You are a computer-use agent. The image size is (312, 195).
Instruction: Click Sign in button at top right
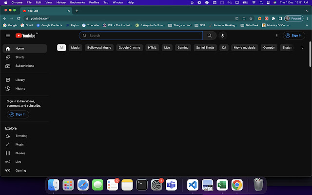point(293,36)
